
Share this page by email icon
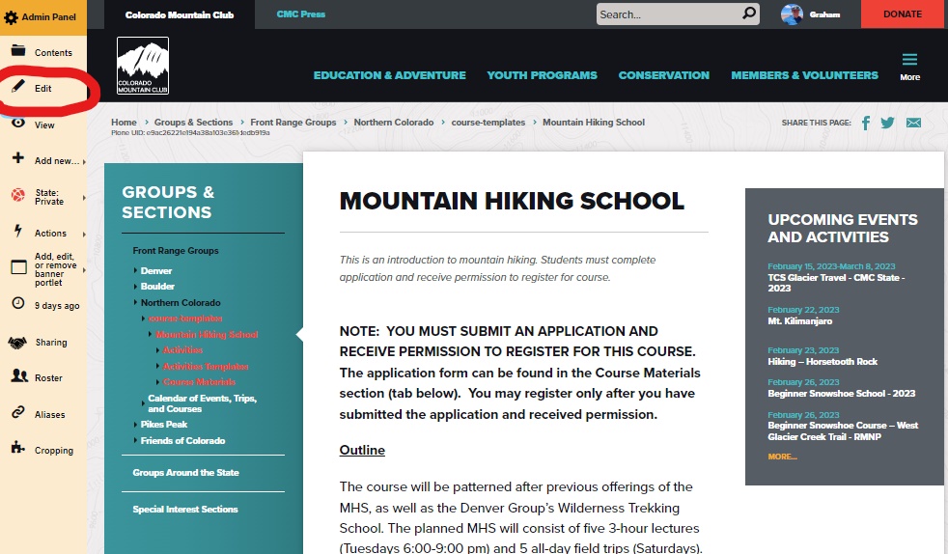(913, 123)
